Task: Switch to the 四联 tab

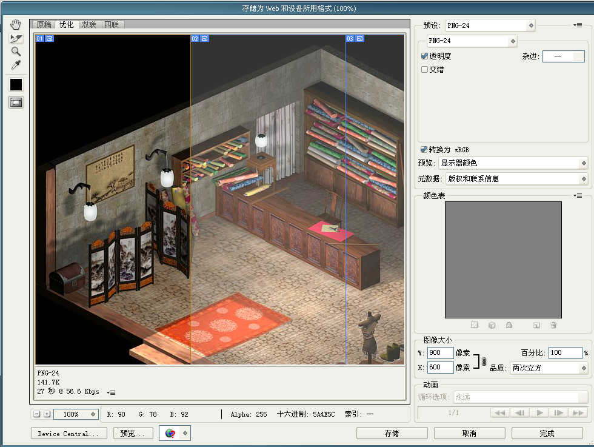Action: 112,25
